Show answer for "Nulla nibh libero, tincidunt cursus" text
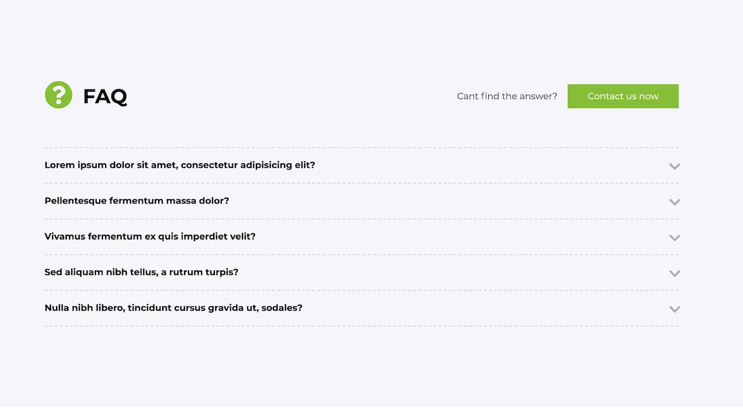This screenshot has width=743, height=408. pyautogui.click(x=174, y=308)
